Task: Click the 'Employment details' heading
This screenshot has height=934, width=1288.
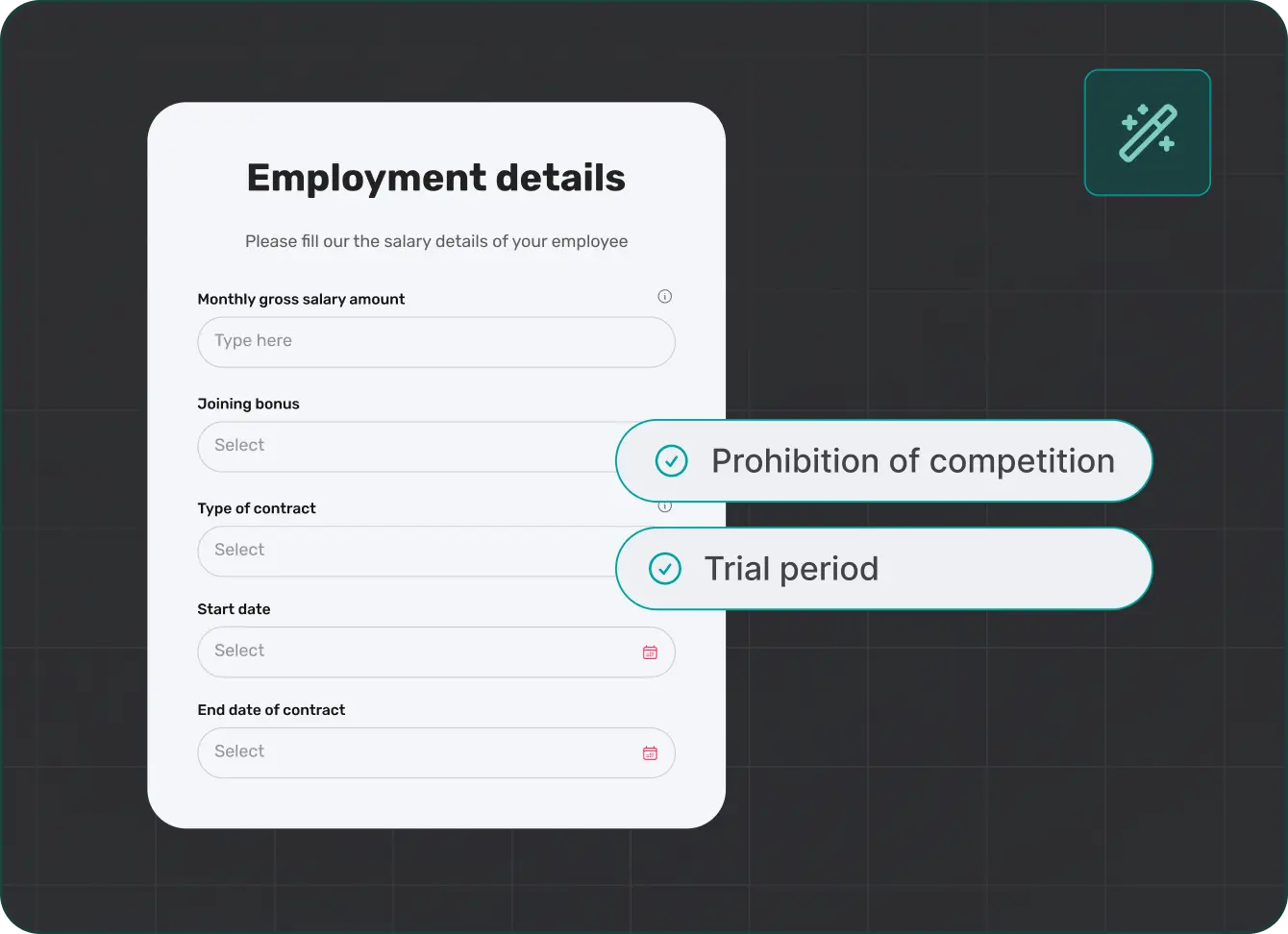Action: point(435,179)
